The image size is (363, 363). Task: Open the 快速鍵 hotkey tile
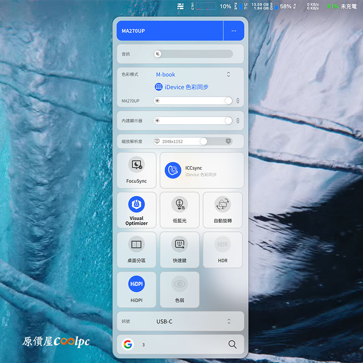(x=180, y=250)
